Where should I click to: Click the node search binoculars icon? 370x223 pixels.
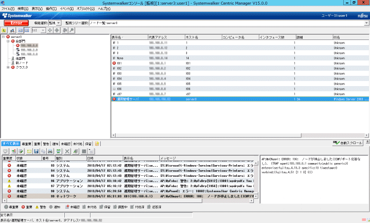pos(12,30)
